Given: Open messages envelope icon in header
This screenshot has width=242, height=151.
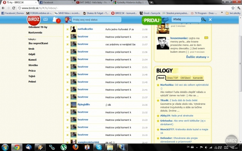Looking at the screenshot, I should 45,19.
